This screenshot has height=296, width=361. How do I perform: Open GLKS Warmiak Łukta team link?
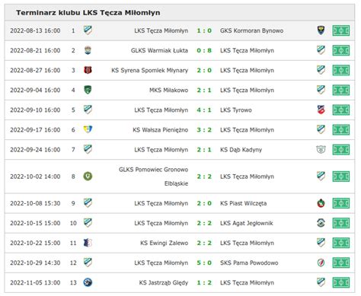pyautogui.click(x=159, y=50)
